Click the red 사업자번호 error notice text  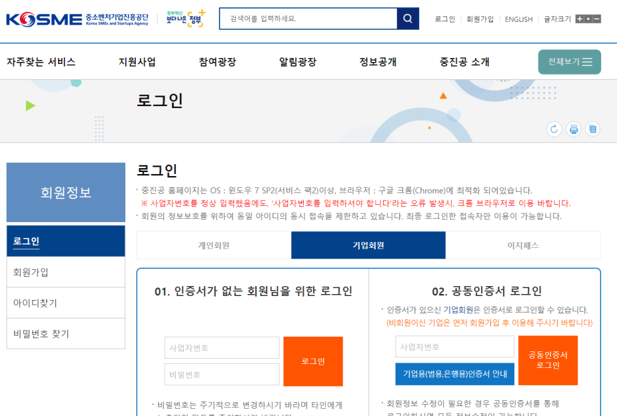pyautogui.click(x=356, y=203)
